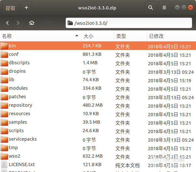Click the 334.6 KB size value
Screen dimensions: 196x172
pyautogui.click(x=92, y=88)
